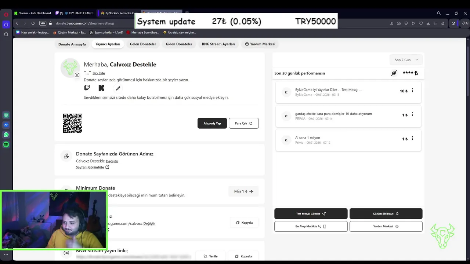Screen dimensions: 470x264
Task: Open the Min 1 ₺ minimum donate setting
Action: tap(243, 191)
